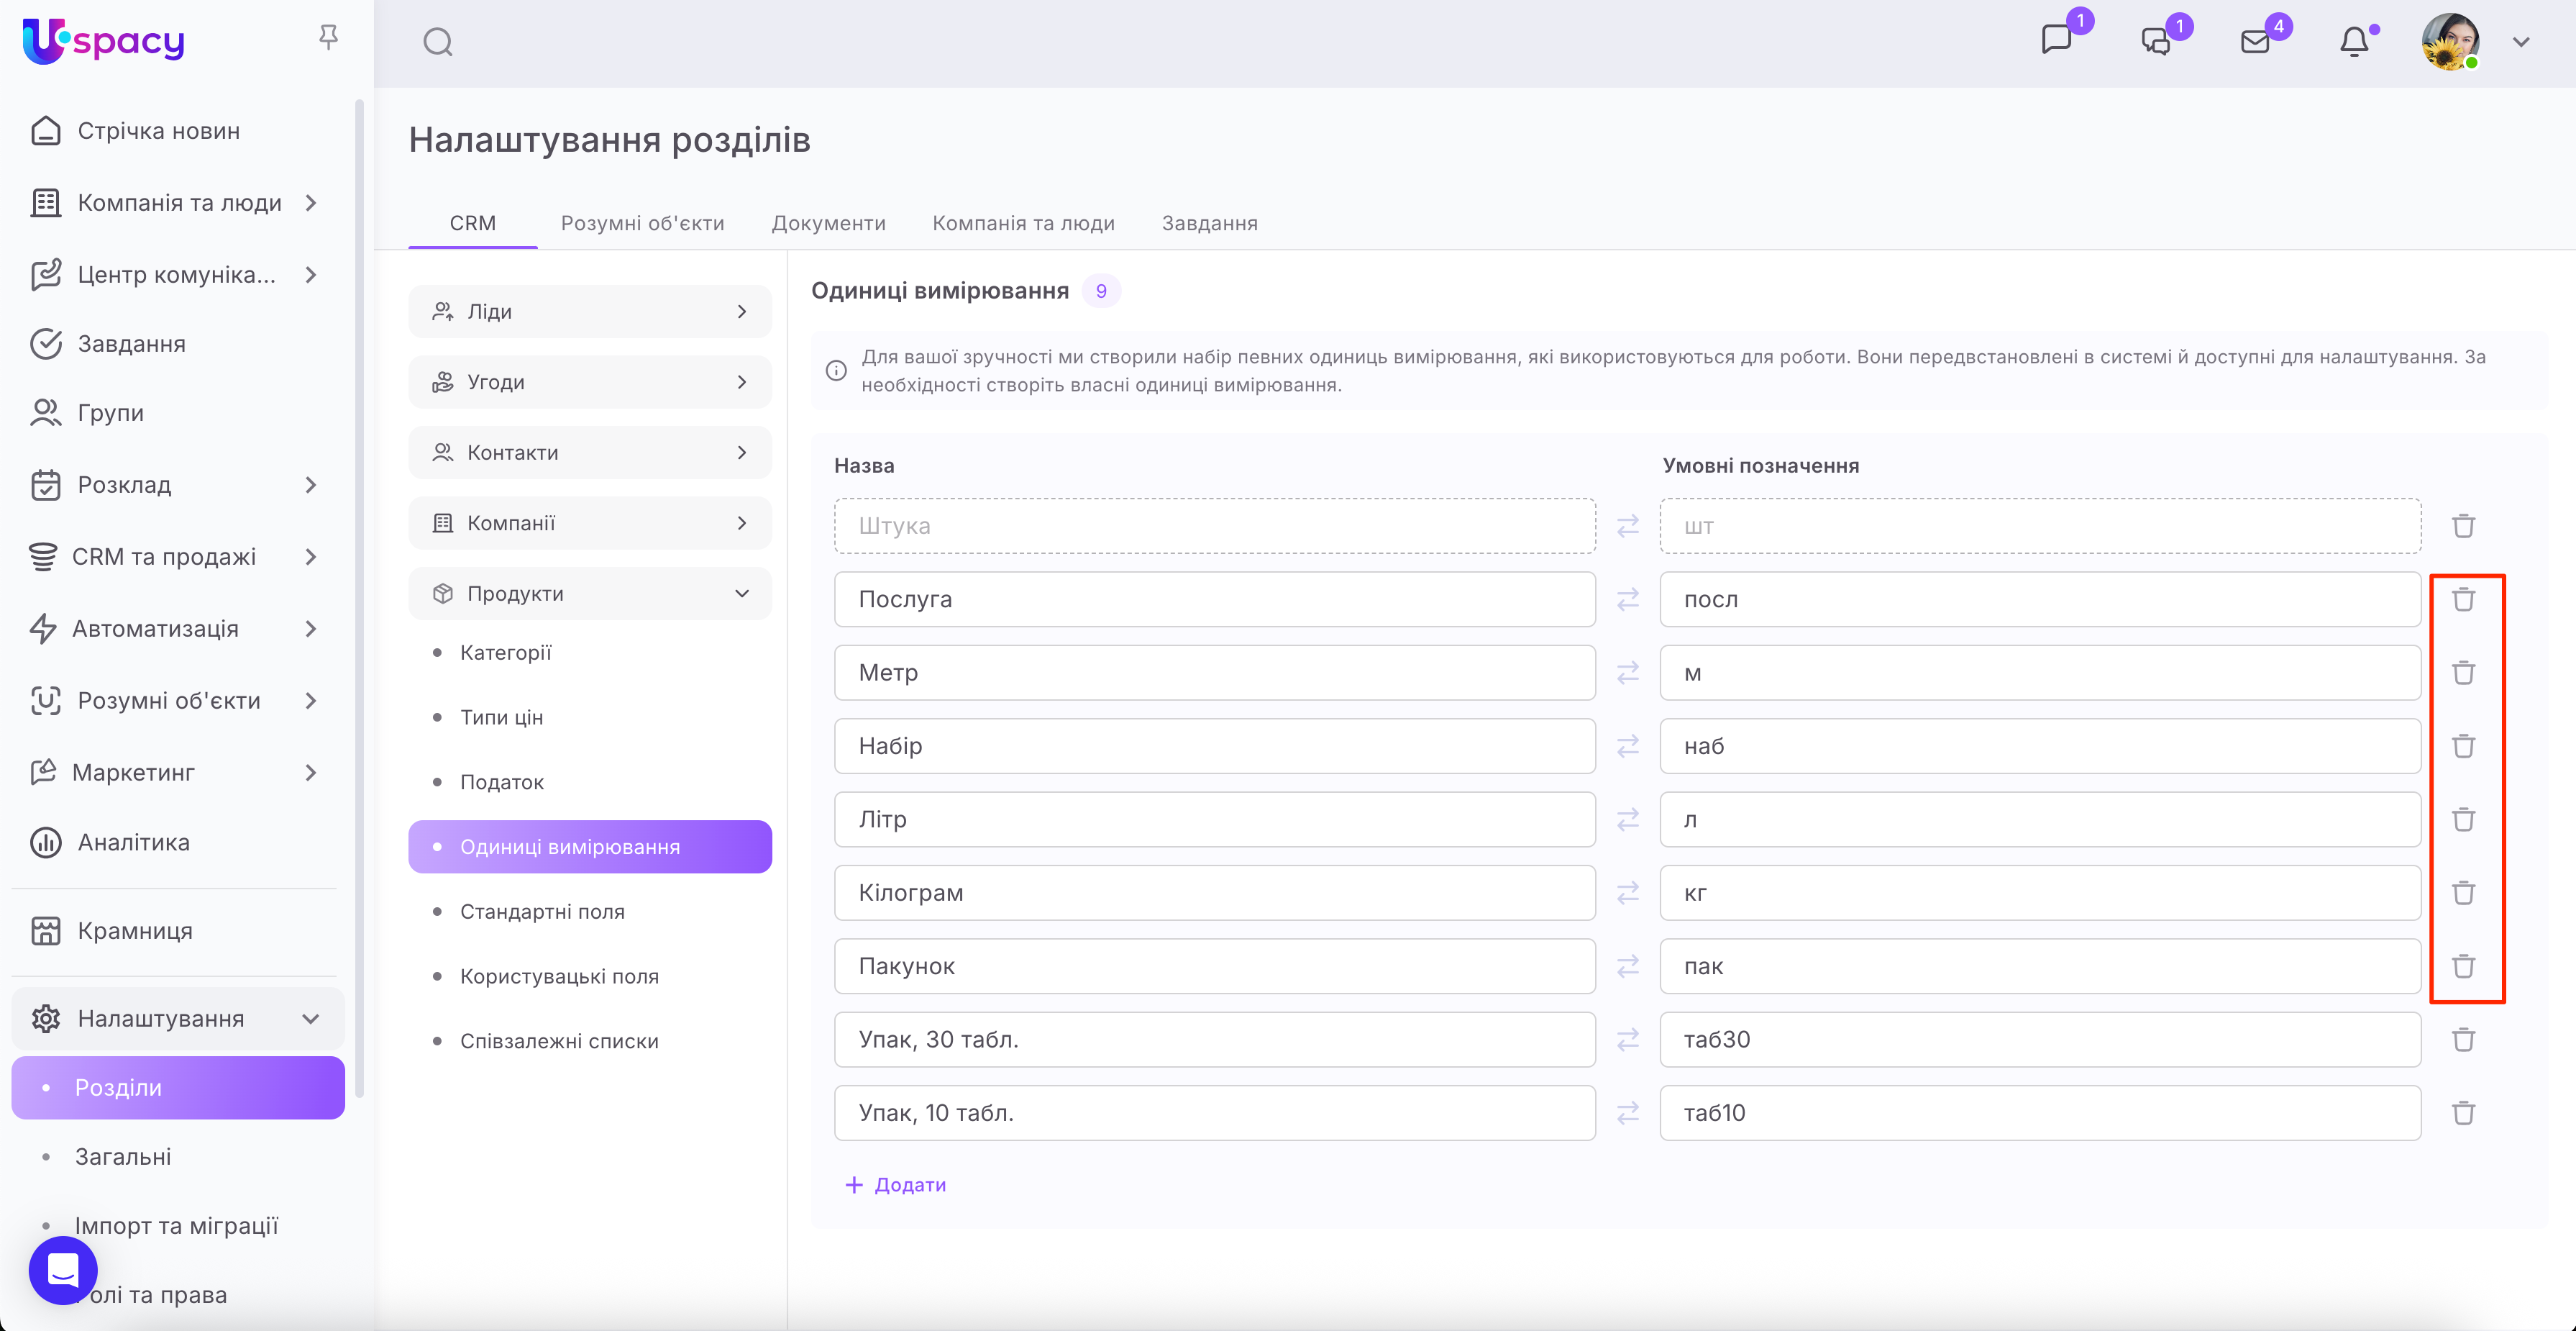Click the Літр name input field
The height and width of the screenshot is (1331, 2576).
(1214, 819)
